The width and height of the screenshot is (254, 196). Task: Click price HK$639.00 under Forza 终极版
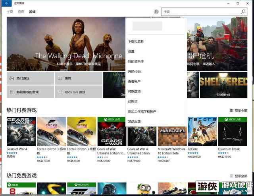(73, 161)
